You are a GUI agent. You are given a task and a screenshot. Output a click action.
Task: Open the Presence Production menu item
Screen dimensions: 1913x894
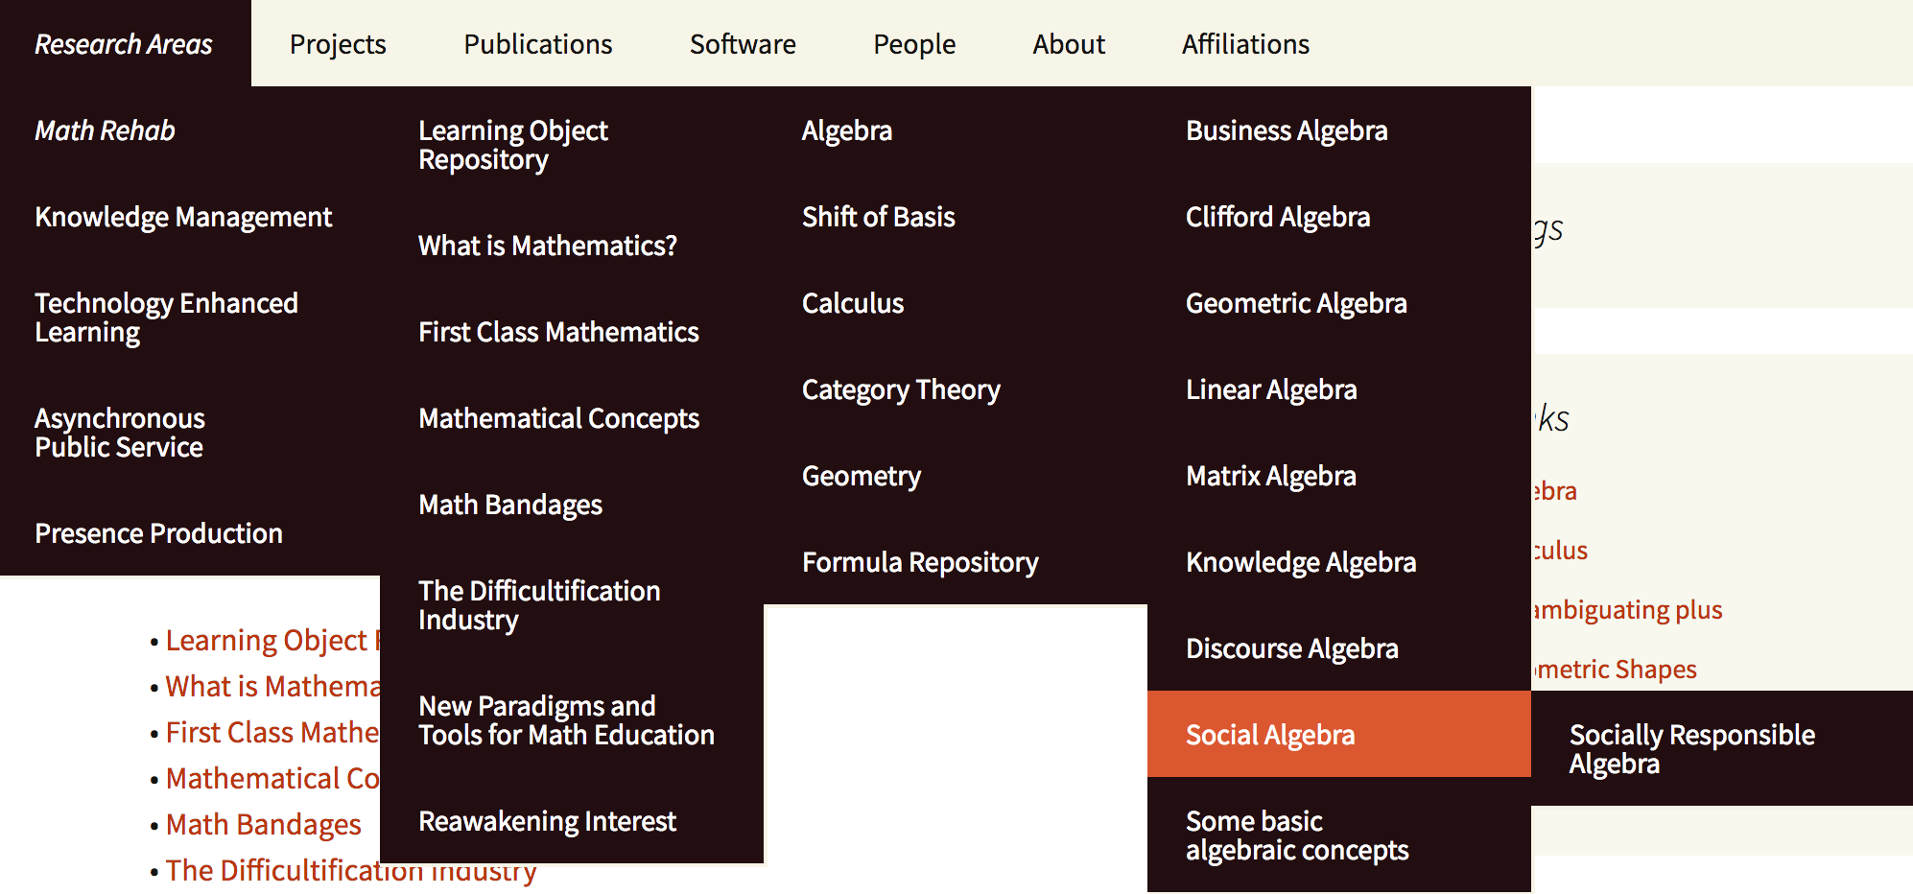click(x=158, y=533)
